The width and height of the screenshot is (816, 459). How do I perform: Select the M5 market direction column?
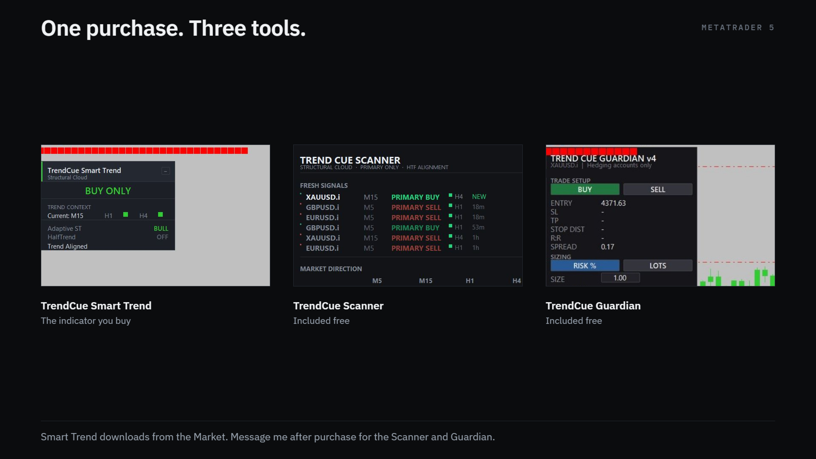(377, 281)
